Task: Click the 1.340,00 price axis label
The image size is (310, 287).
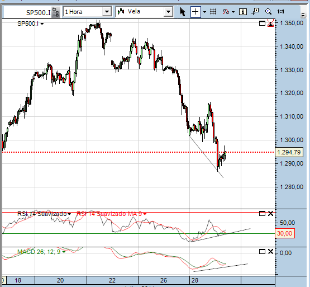Action: [292, 46]
